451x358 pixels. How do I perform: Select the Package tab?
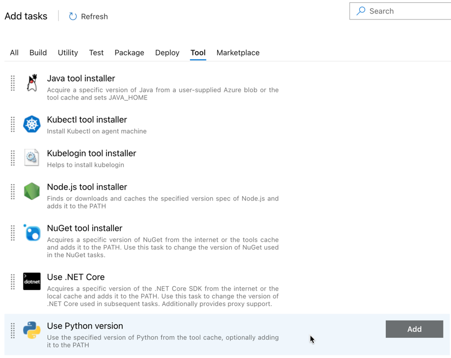click(129, 53)
